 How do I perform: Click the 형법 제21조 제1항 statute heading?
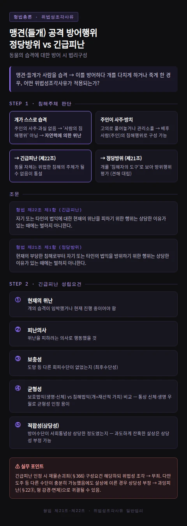tap(49, 247)
